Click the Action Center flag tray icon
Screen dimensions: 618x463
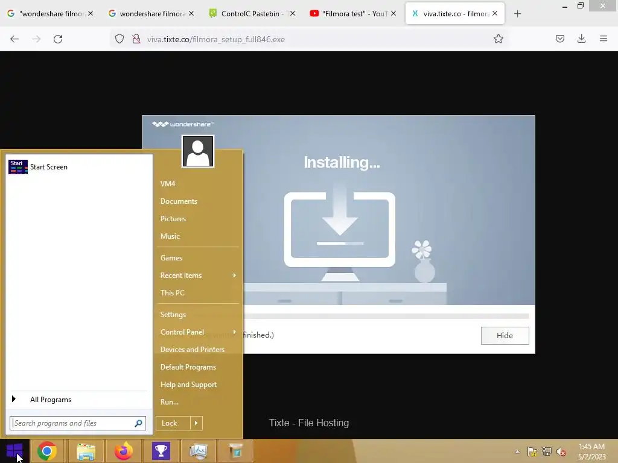[532, 452]
